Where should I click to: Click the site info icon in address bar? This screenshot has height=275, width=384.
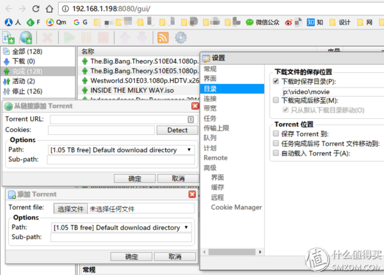pyautogui.click(x=65, y=9)
